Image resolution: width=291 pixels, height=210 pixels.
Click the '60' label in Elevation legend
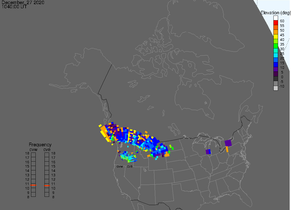tap(282, 21)
